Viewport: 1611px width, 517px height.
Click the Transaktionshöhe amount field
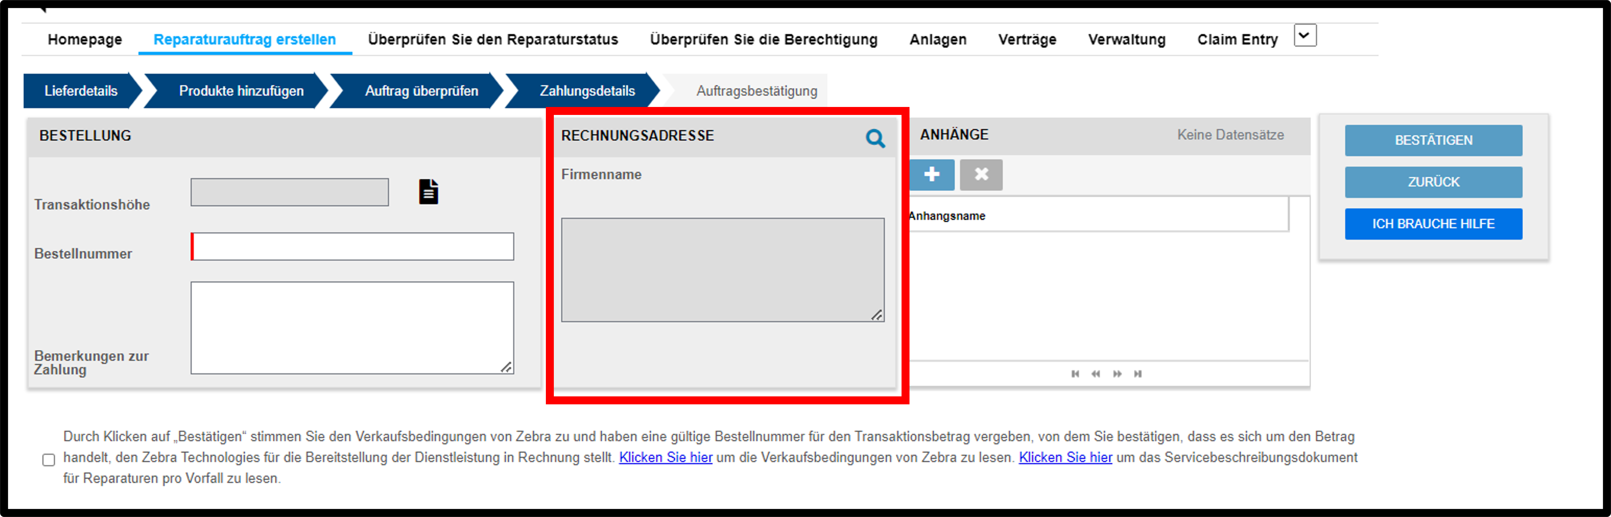click(x=290, y=193)
